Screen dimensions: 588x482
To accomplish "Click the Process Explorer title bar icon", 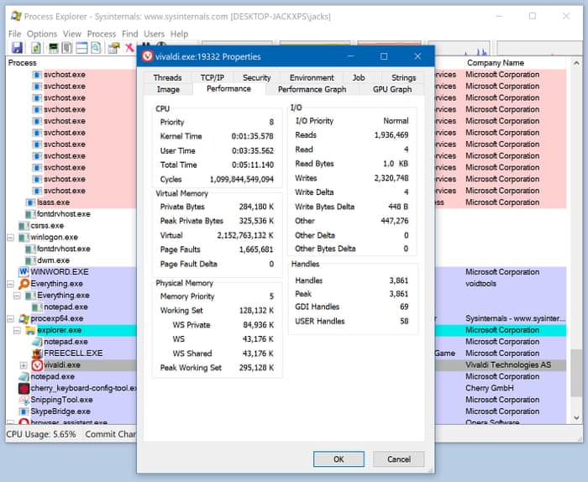I will (16, 16).
